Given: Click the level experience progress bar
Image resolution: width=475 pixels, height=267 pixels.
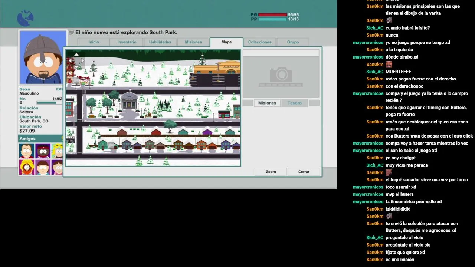Looking at the screenshot, I should click(49, 103).
